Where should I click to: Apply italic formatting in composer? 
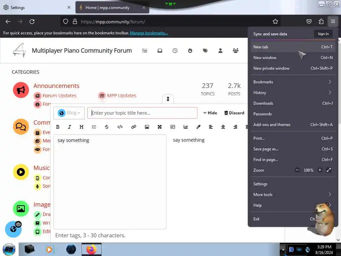(x=69, y=127)
